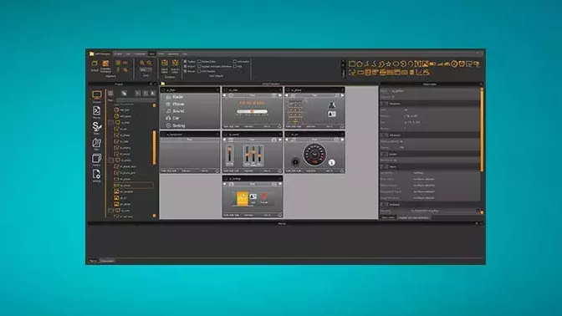Open the Styles section S icon
The image size is (562, 316).
coord(97,126)
